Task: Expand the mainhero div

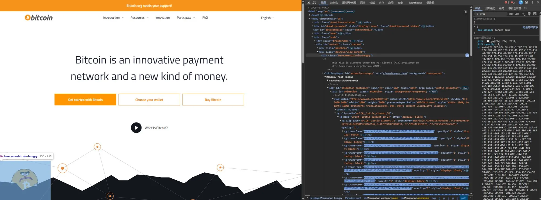Action: (318, 48)
